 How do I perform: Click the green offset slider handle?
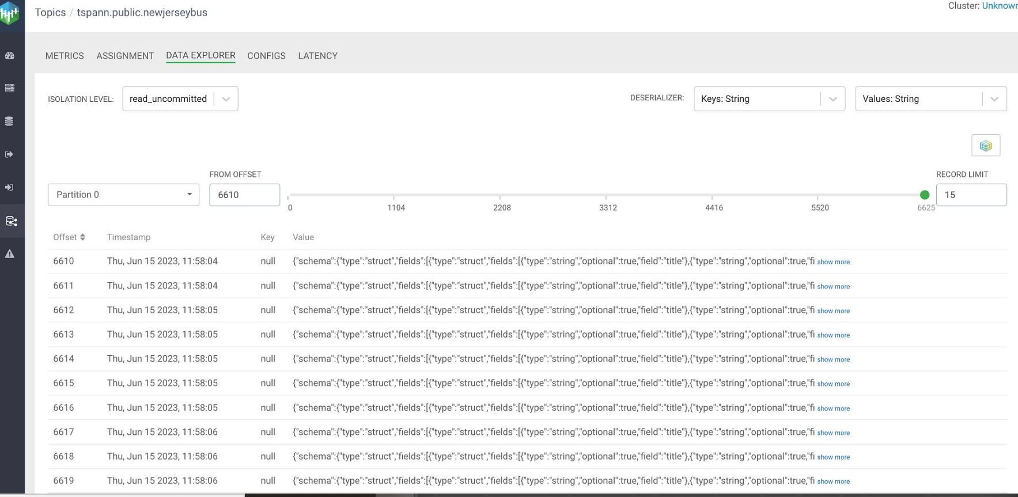(925, 195)
